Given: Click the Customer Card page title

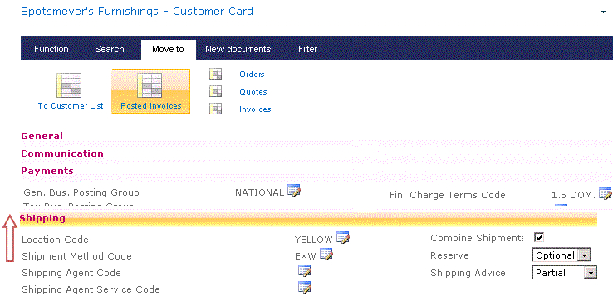Looking at the screenshot, I should [137, 12].
